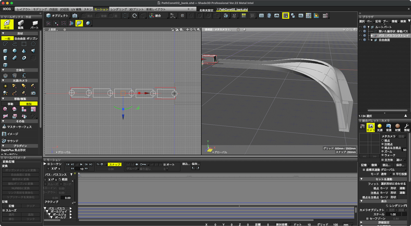The width and height of the screenshot is (411, 226).
Task: Collapse the 移動/複製 section
Action: (x=3, y=99)
